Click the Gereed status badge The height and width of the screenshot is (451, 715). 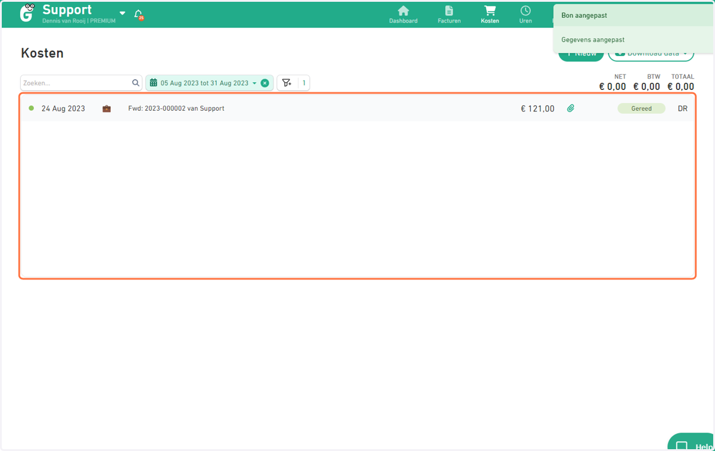(641, 108)
